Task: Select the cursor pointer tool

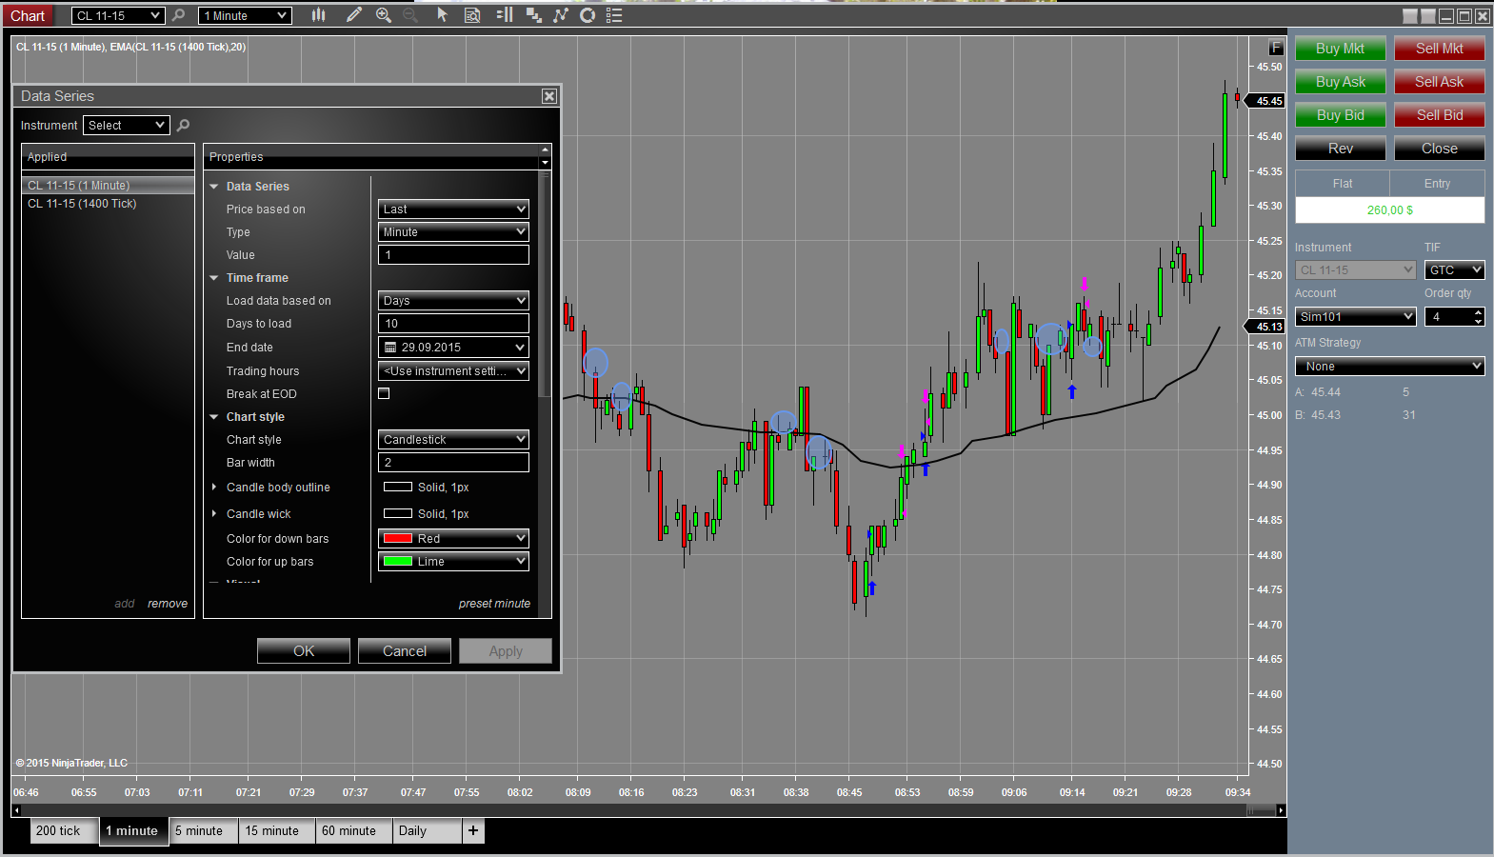Action: pyautogui.click(x=442, y=15)
